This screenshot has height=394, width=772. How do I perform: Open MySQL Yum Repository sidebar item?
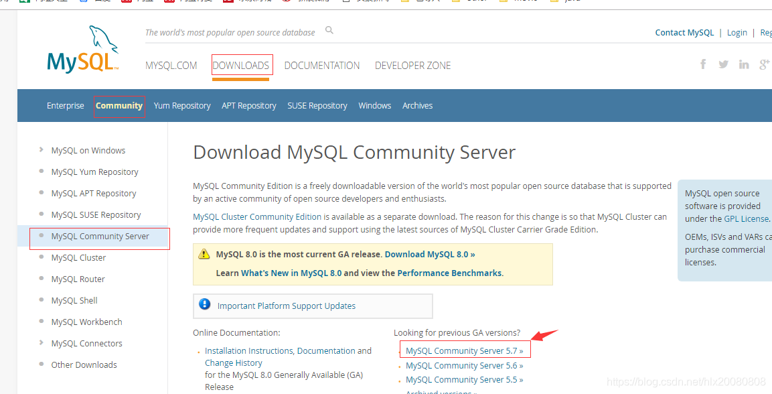click(94, 172)
